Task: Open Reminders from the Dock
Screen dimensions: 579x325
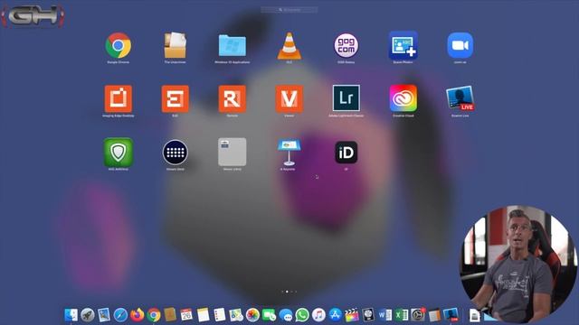Action: coord(220,315)
